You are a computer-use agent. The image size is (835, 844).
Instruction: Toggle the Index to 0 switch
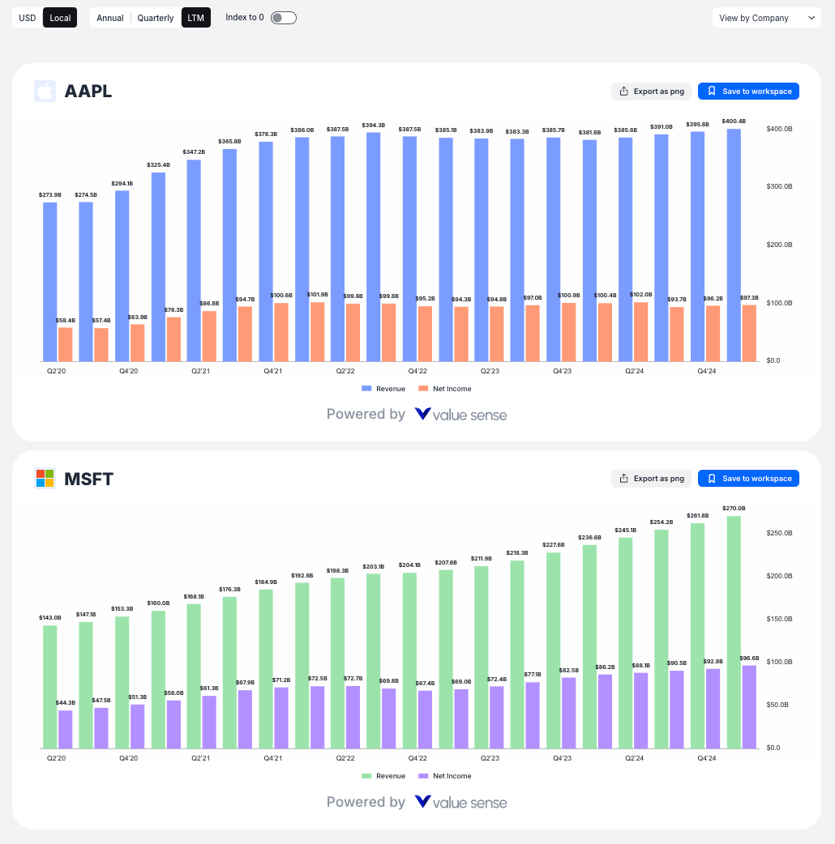pyautogui.click(x=284, y=18)
